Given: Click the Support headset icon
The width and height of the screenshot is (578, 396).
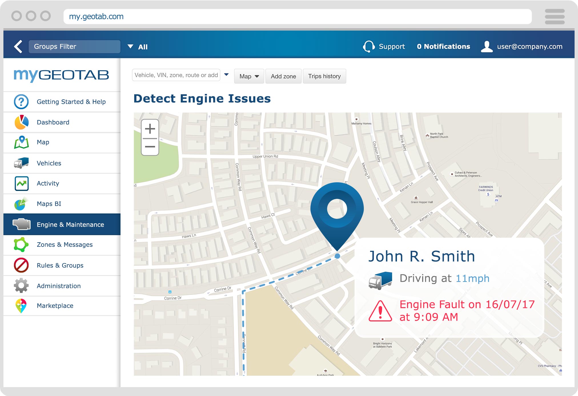Looking at the screenshot, I should pyautogui.click(x=369, y=46).
